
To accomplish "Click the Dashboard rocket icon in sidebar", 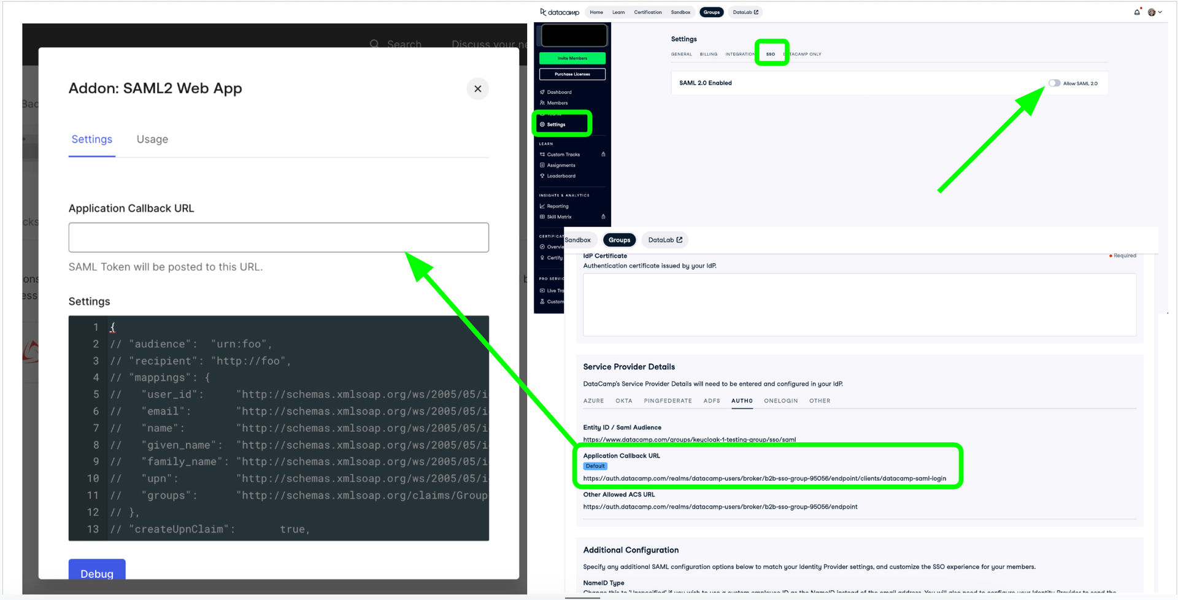I will click(x=542, y=92).
